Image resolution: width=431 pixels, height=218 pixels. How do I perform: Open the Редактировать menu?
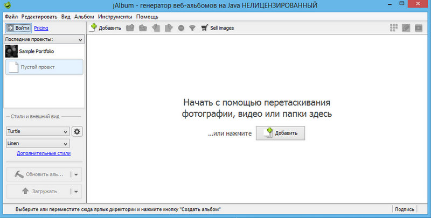(39, 17)
